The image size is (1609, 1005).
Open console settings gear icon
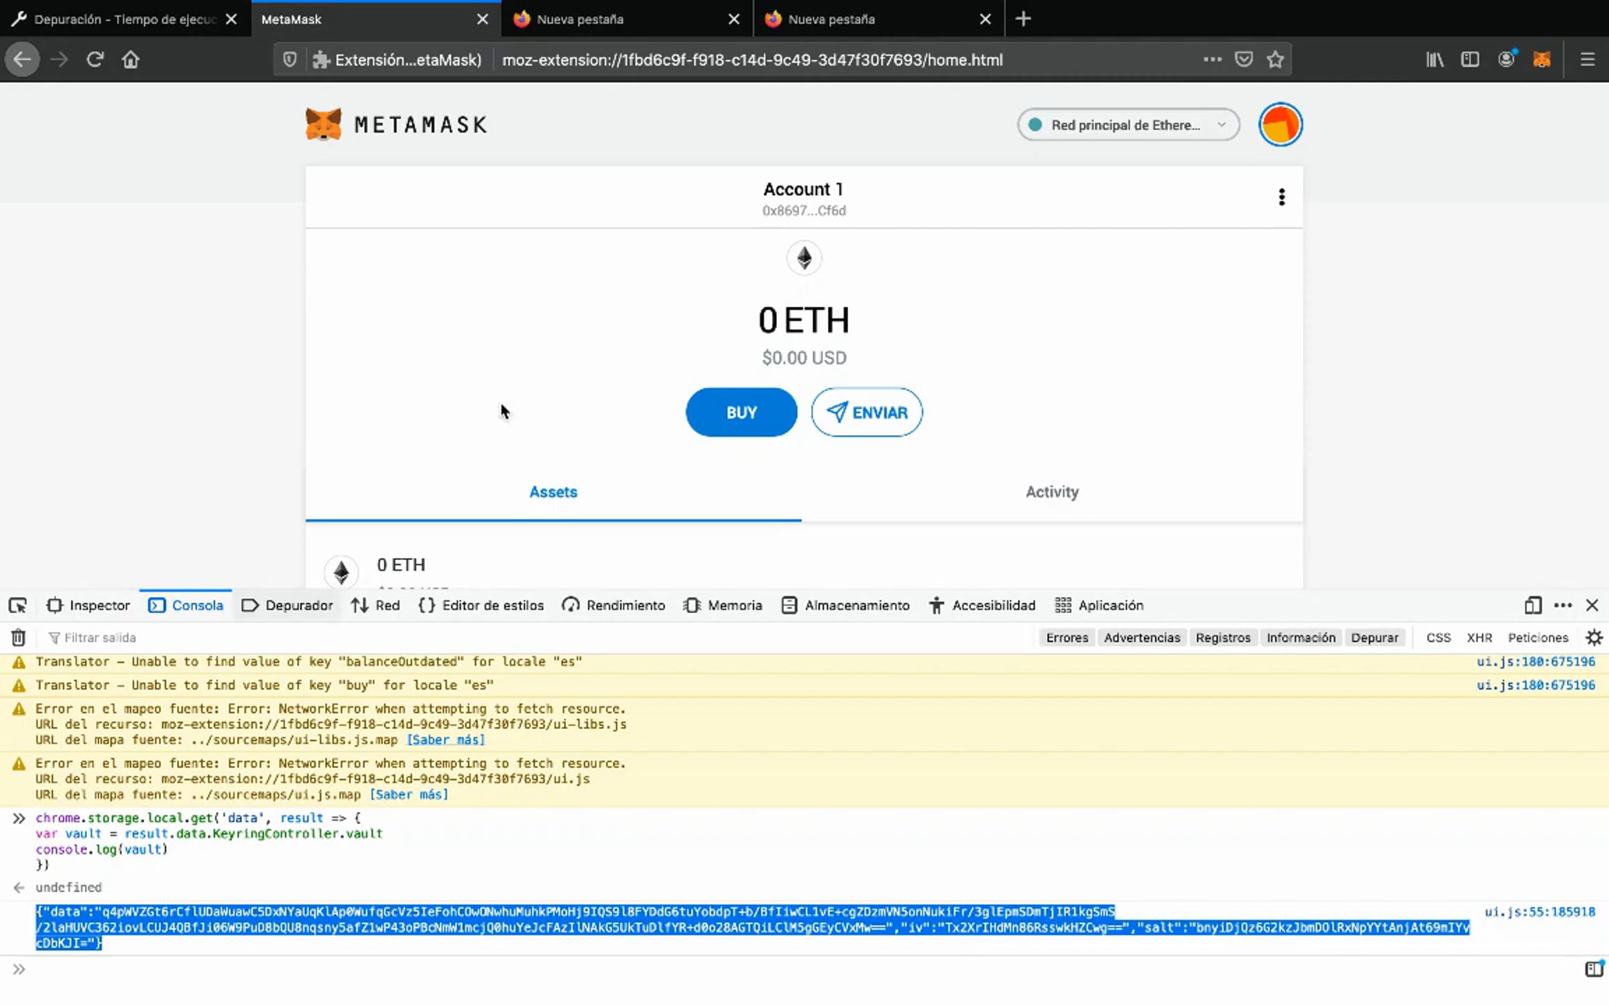[1594, 637]
